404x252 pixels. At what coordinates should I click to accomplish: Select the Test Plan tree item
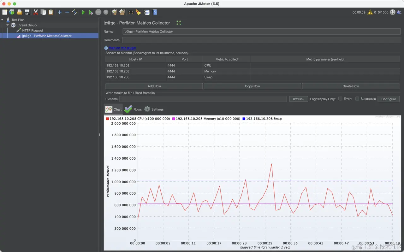[x=18, y=20]
